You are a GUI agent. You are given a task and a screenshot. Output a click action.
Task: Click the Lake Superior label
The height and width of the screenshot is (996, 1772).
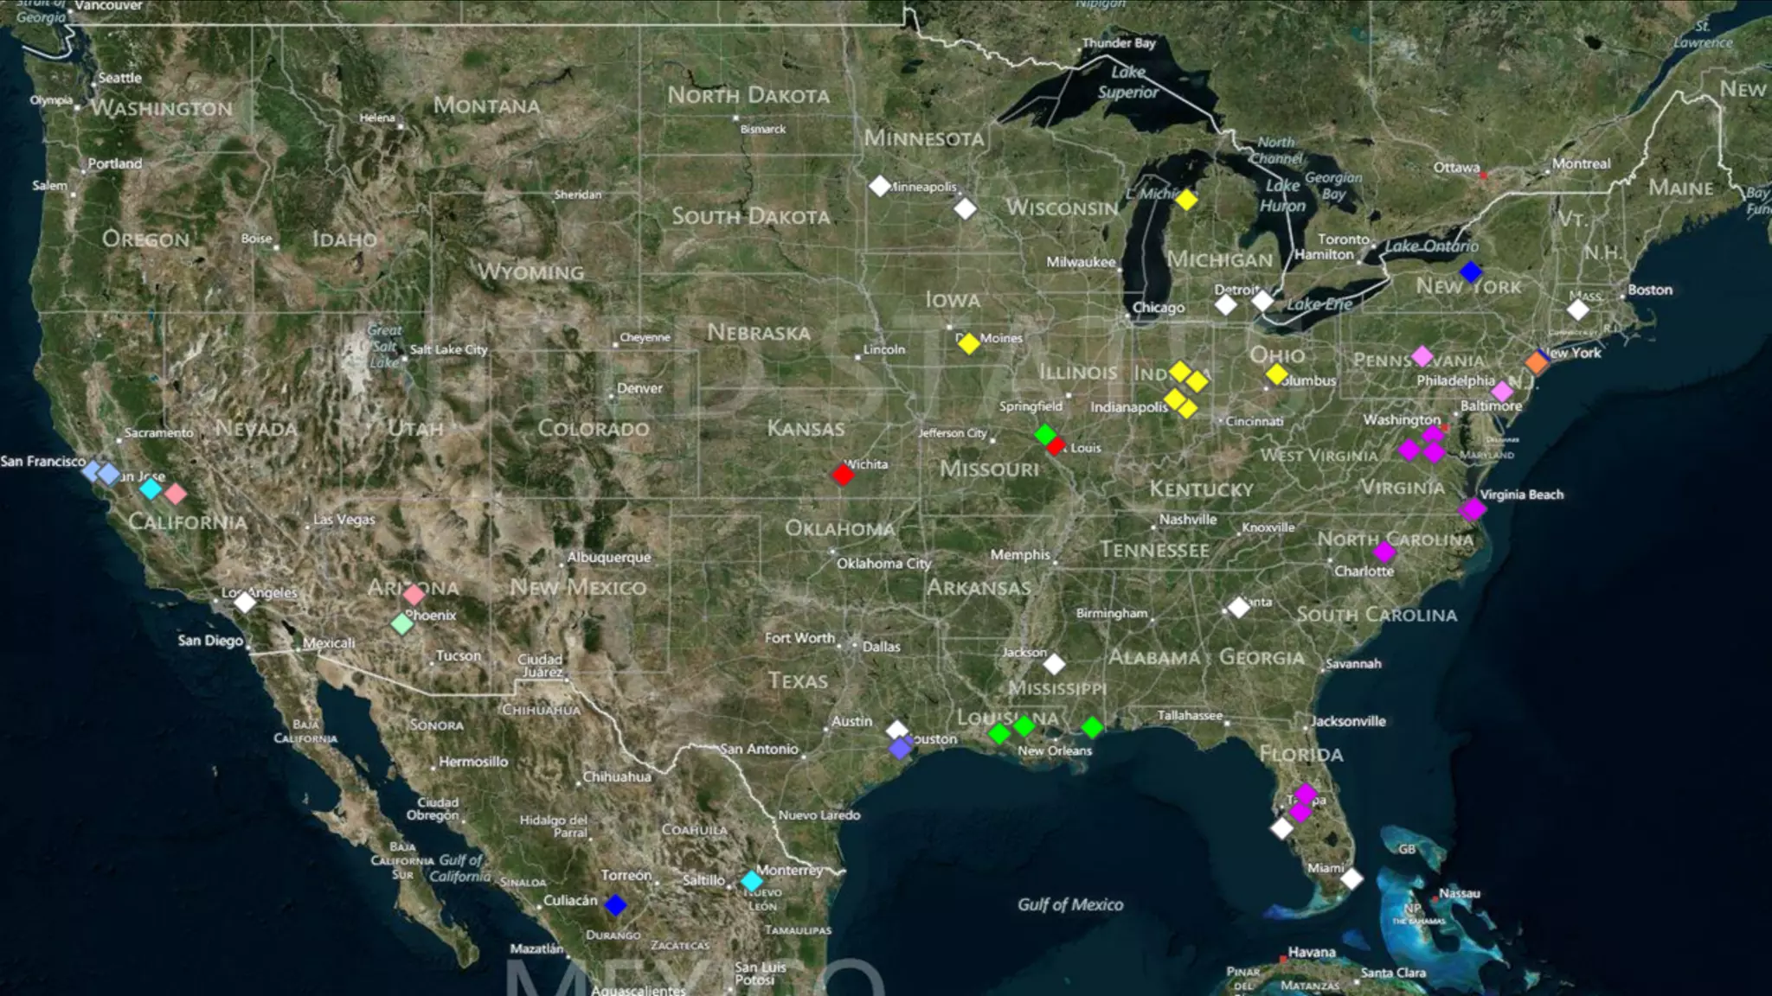(x=1128, y=82)
